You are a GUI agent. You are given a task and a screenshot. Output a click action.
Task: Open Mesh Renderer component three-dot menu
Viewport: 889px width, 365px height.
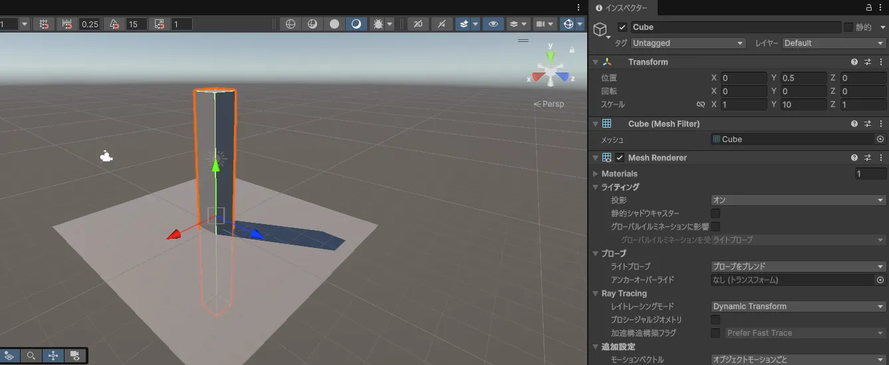point(881,158)
